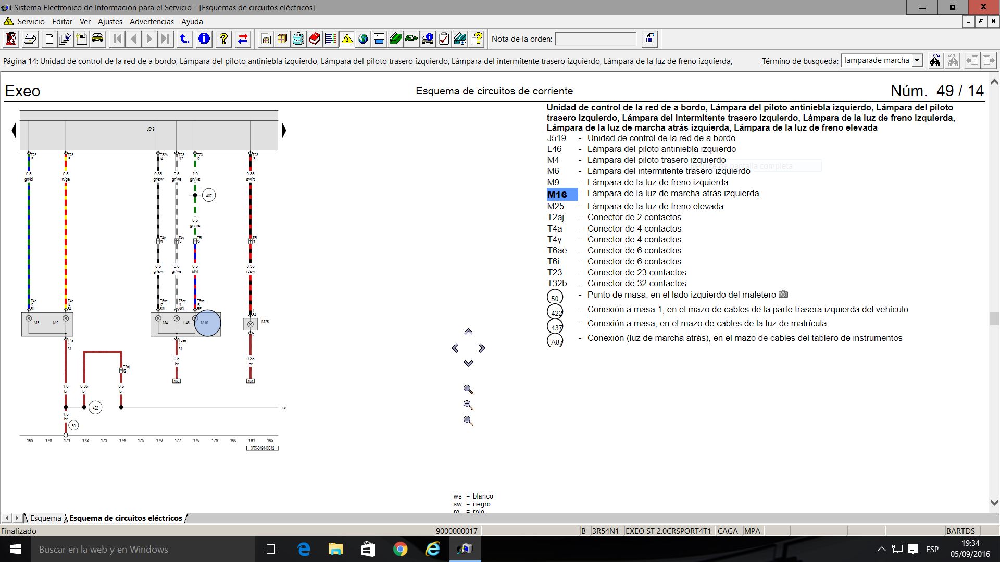This screenshot has width=1000, height=562.
Task: Click the order note clipboard button
Action: coord(649,39)
